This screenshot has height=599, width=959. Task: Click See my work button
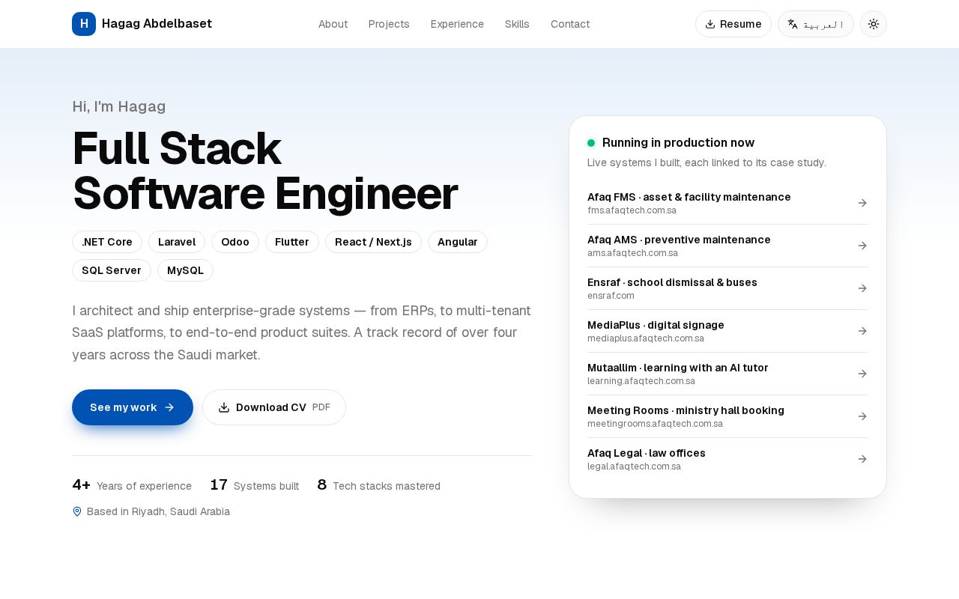(133, 407)
